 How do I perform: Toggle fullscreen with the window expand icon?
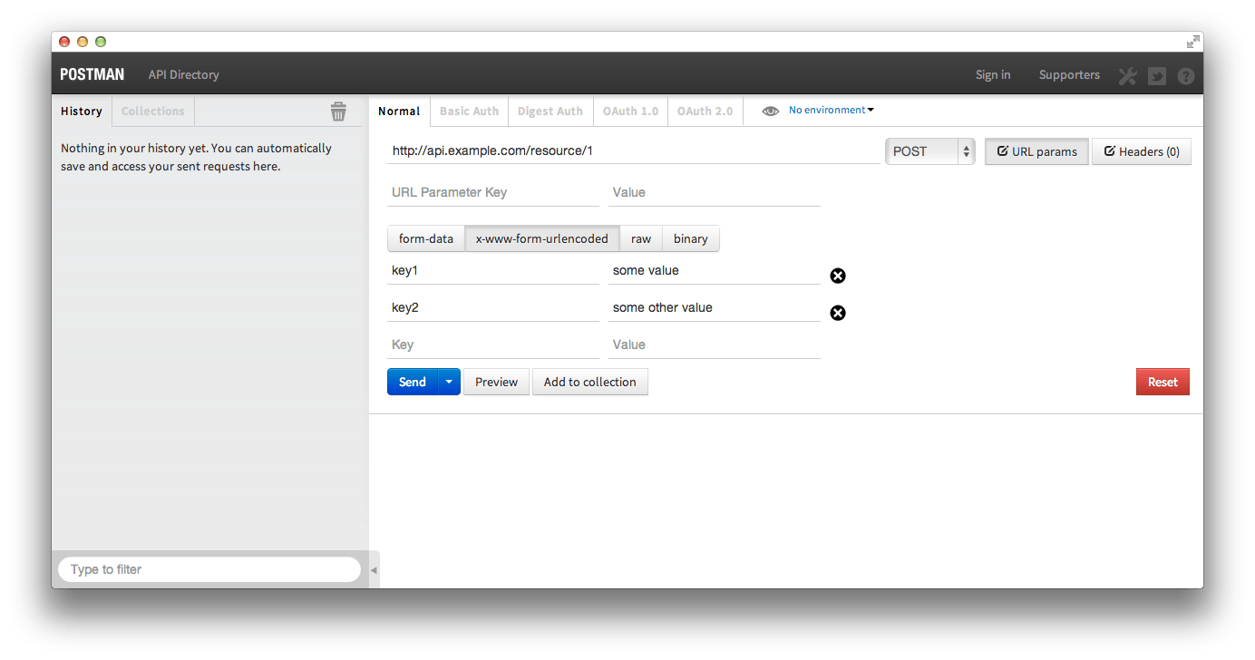tap(1193, 42)
